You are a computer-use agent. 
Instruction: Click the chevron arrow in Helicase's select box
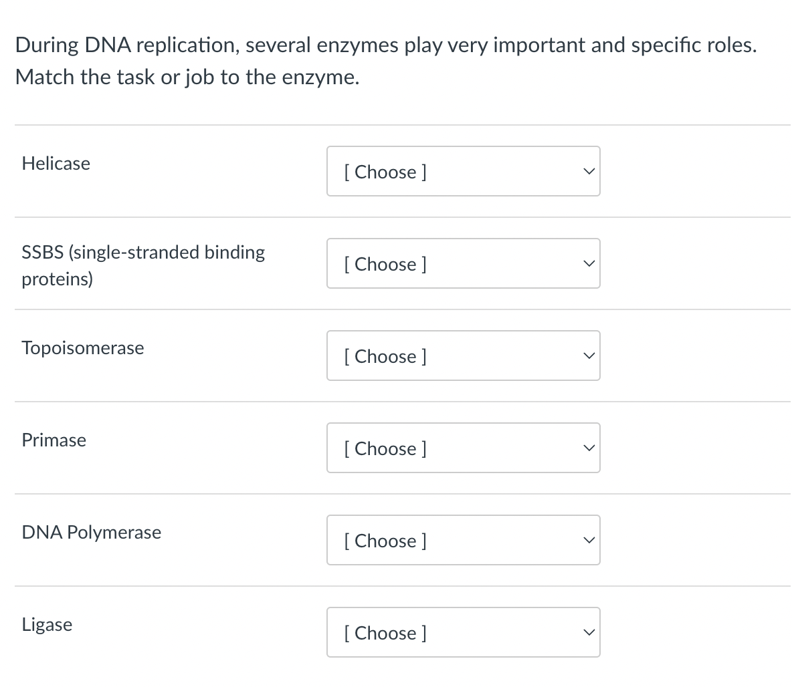(x=587, y=172)
